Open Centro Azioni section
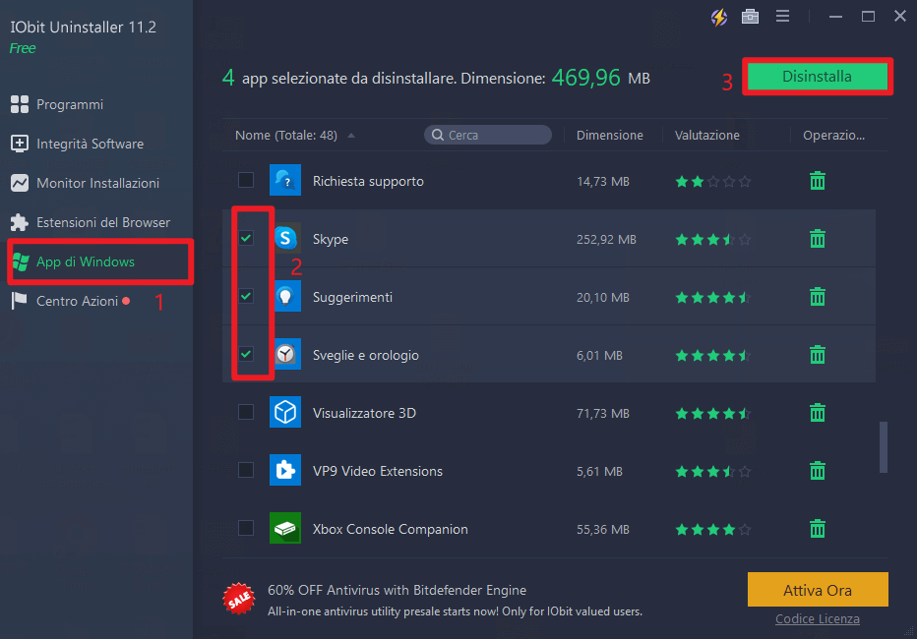This screenshot has height=639, width=917. tap(70, 301)
